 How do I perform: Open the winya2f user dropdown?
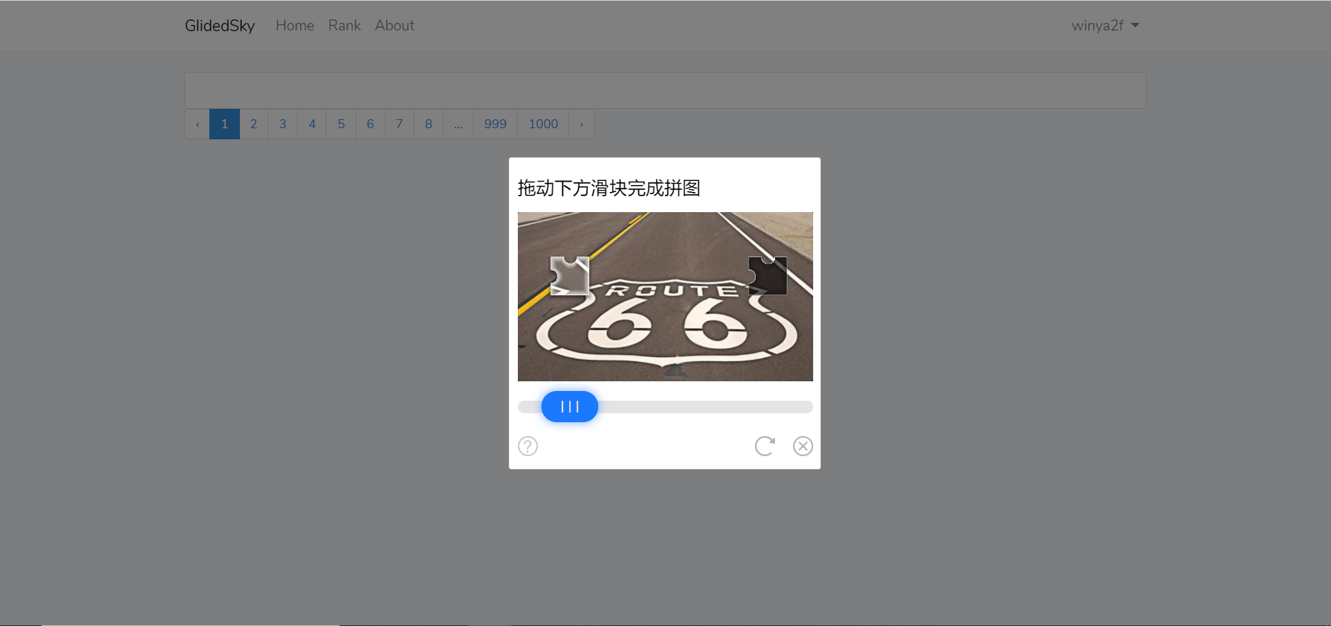click(1105, 26)
